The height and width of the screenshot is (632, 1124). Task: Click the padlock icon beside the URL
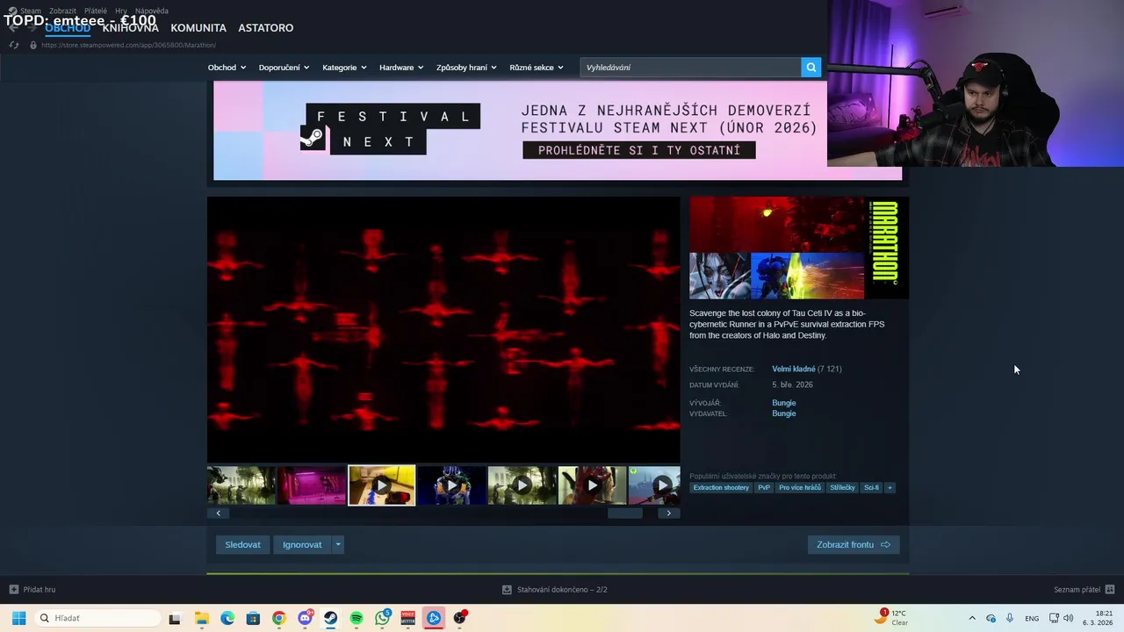tap(33, 45)
